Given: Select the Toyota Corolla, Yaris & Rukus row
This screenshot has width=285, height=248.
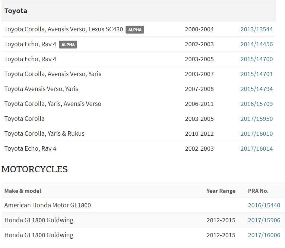Looking at the screenshot, I should 44,134.
